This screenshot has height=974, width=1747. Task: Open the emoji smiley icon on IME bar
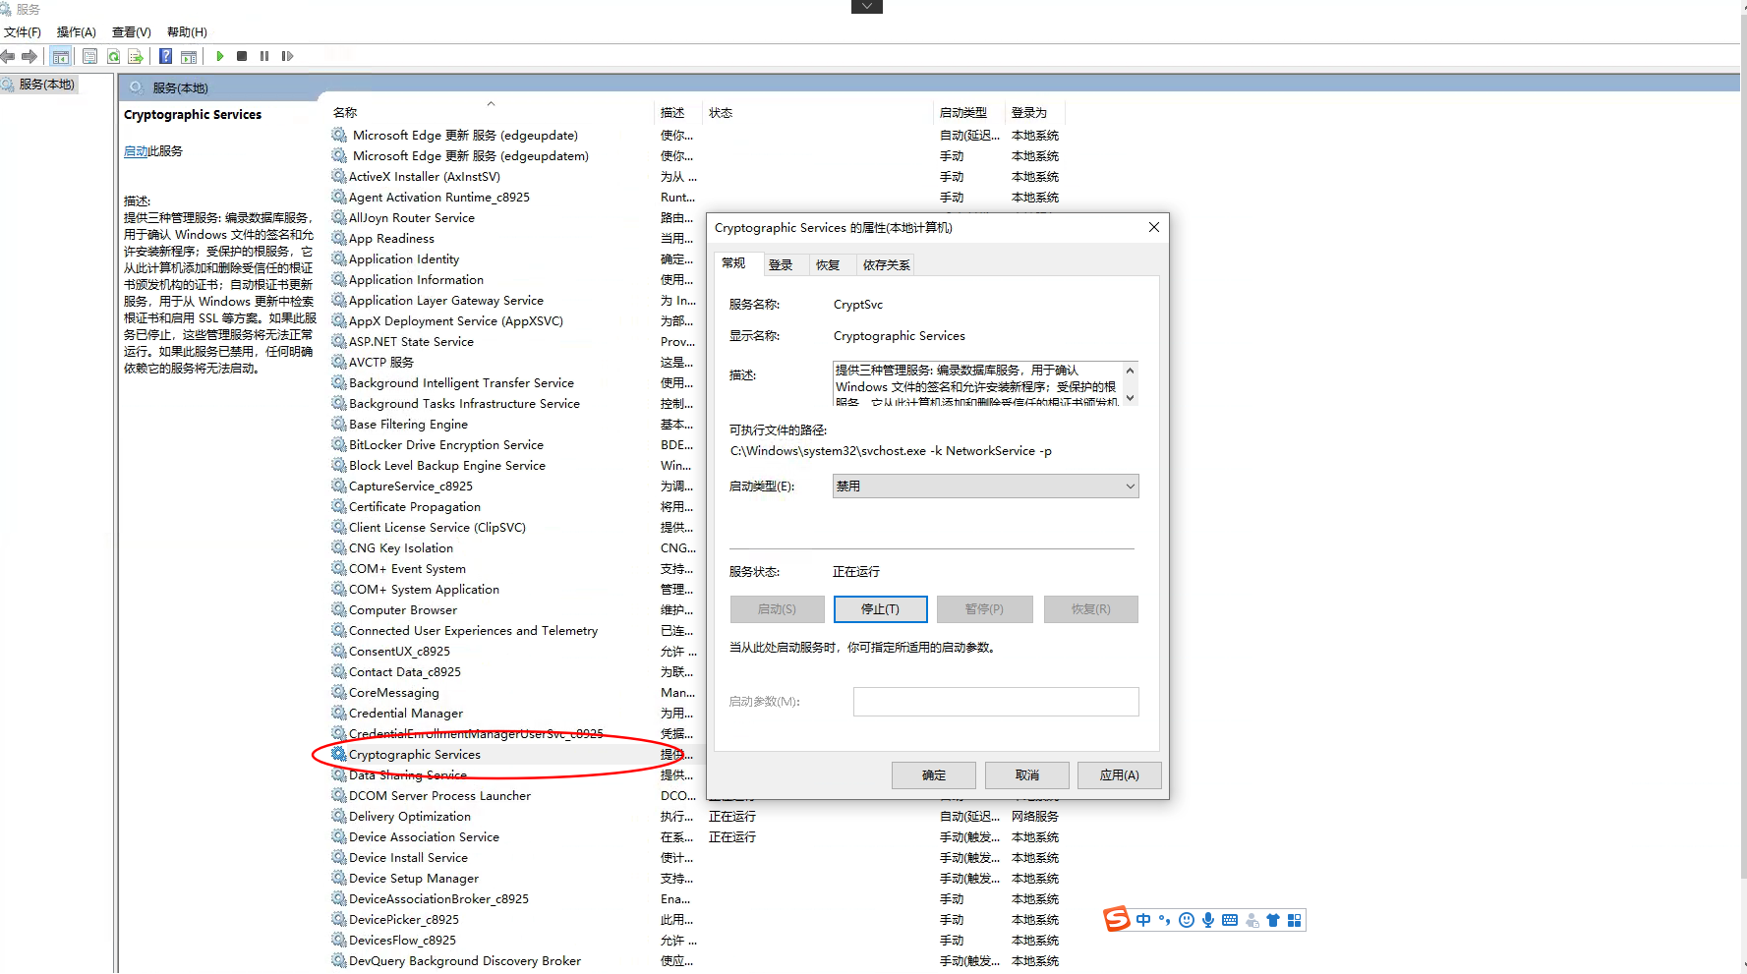click(1187, 920)
